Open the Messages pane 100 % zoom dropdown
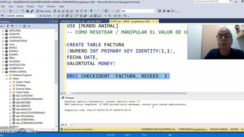 coord(71,125)
